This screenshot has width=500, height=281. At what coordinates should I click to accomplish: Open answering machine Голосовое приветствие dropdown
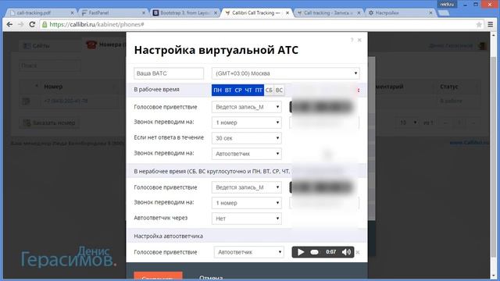248,252
